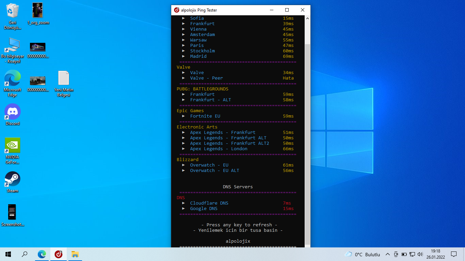Click the Valve - Peer row
The width and height of the screenshot is (465, 261).
[238, 78]
